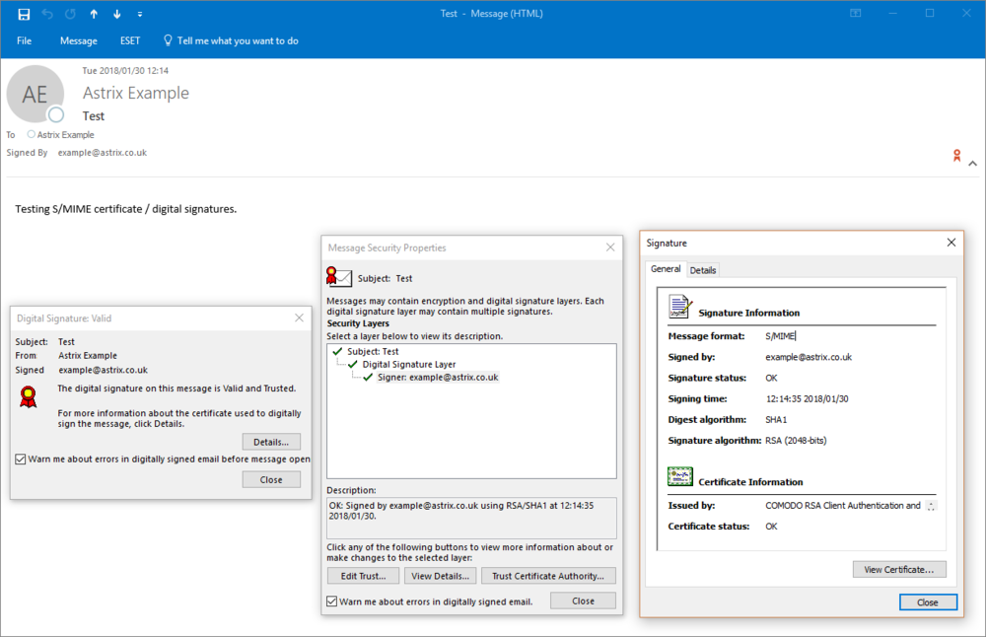Close the Digital Signature: Valid dialog with X
986x637 pixels.
[x=300, y=318]
